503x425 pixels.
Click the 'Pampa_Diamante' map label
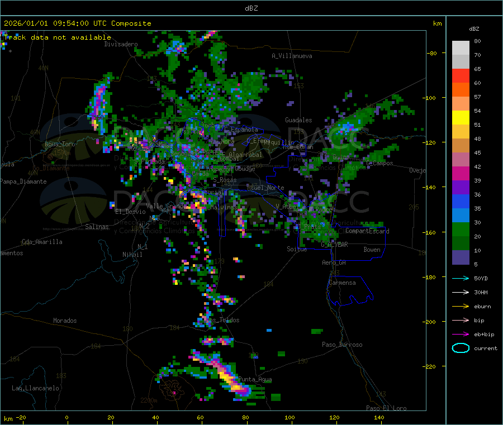pos(23,182)
